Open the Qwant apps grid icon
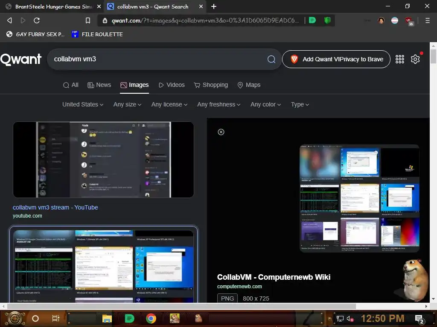Image resolution: width=437 pixels, height=327 pixels. pyautogui.click(x=399, y=59)
